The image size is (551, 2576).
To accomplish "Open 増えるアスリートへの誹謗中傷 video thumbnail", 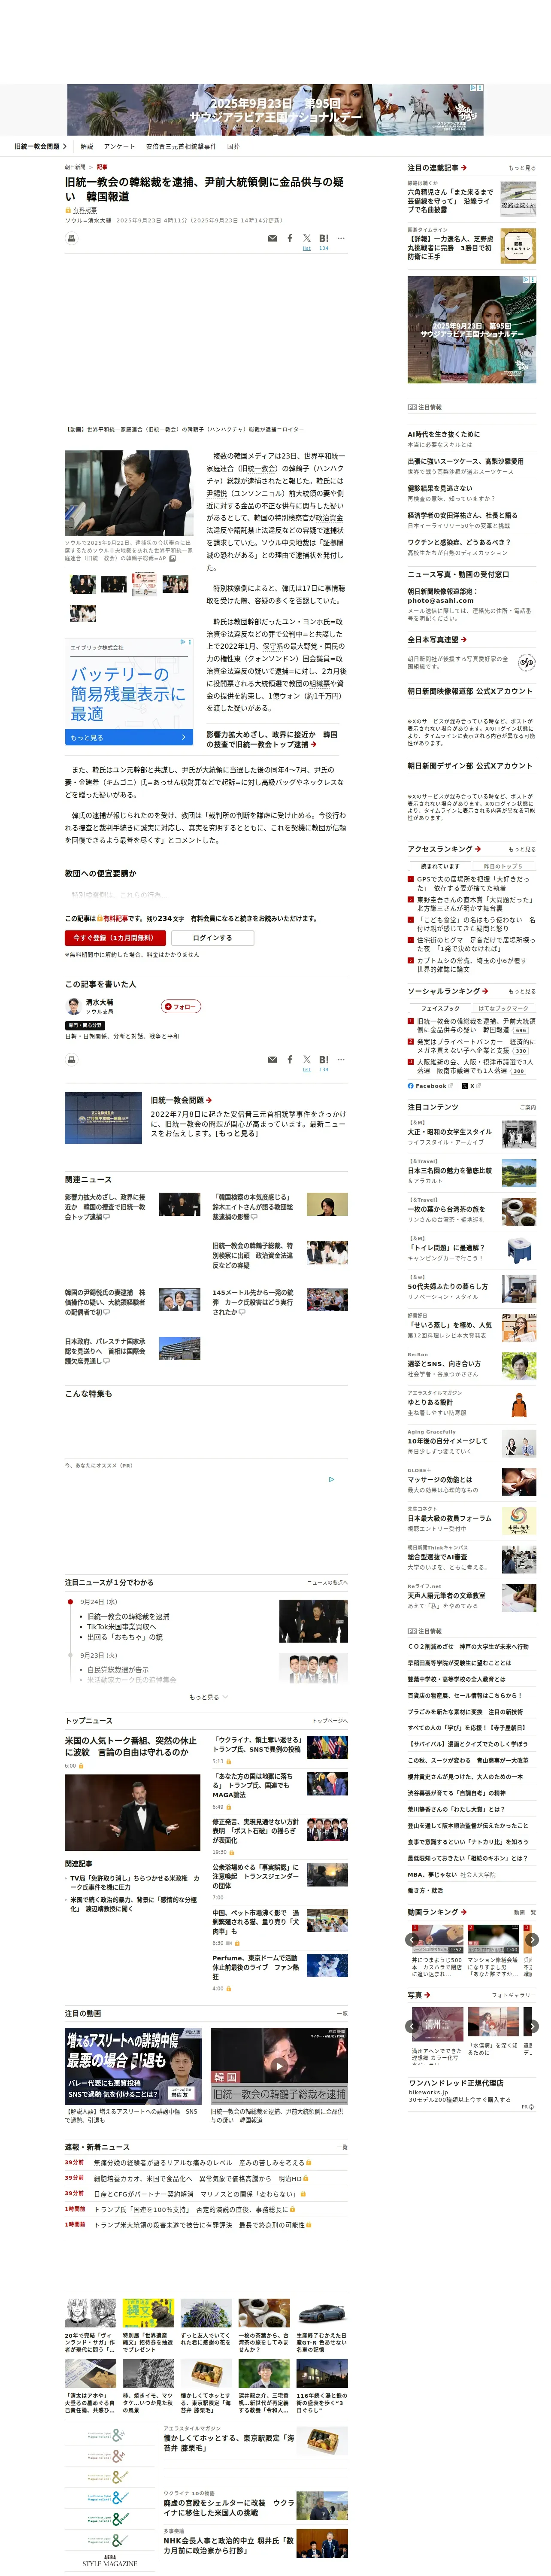I will (x=133, y=2065).
